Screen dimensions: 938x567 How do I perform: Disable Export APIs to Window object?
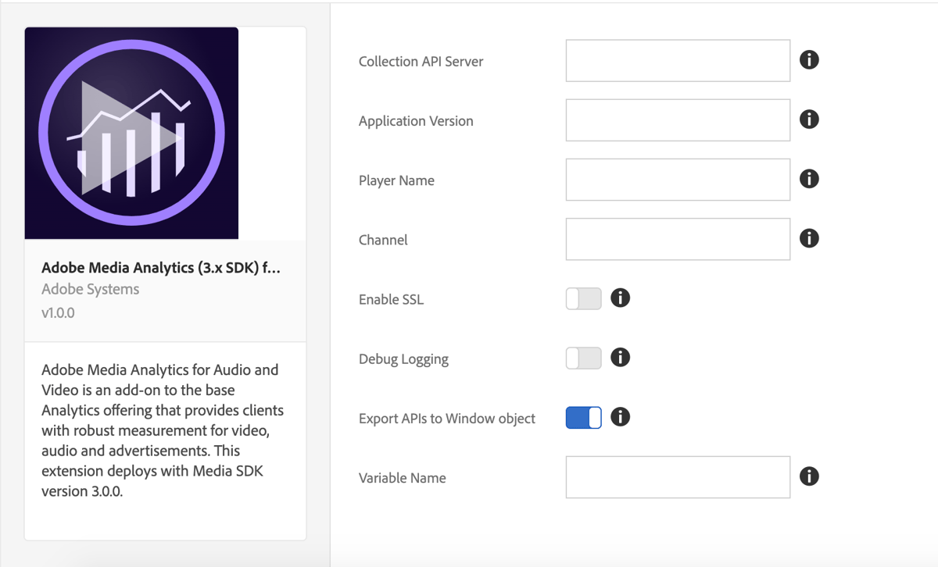click(583, 417)
